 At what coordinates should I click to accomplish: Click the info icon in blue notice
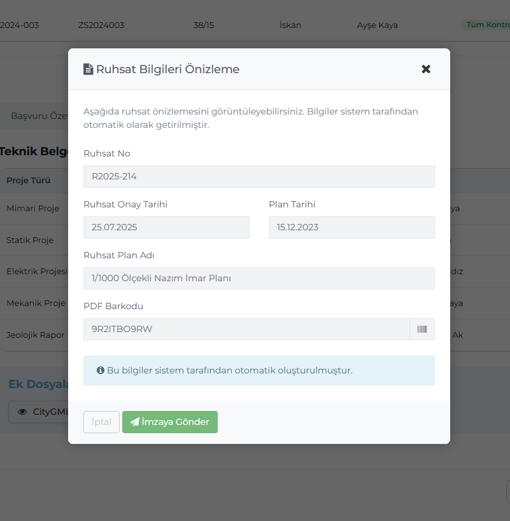click(101, 370)
